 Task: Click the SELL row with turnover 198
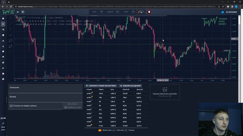[x=116, y=97]
